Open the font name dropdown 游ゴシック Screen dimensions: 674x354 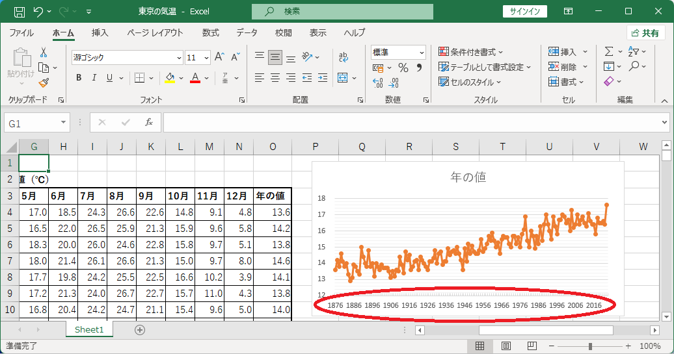tap(180, 58)
